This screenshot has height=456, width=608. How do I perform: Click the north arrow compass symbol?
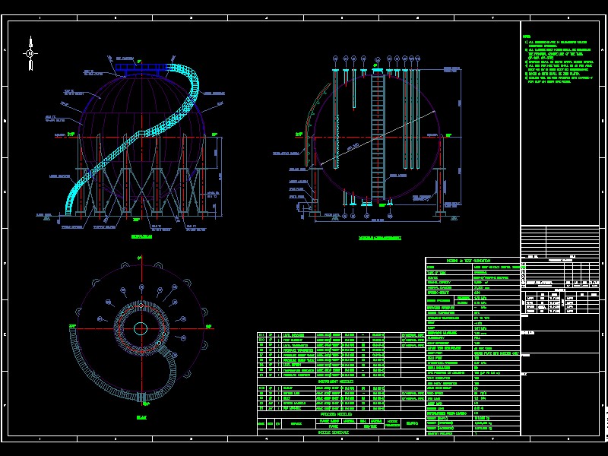[x=30, y=53]
